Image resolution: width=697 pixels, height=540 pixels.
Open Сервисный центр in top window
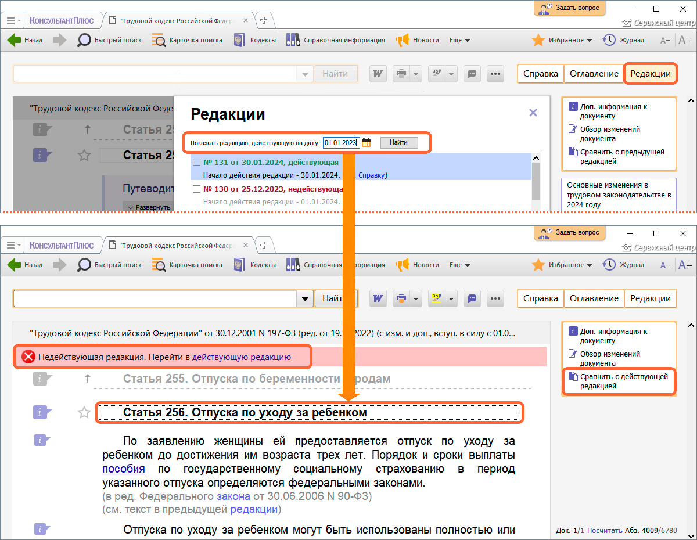pos(659,24)
